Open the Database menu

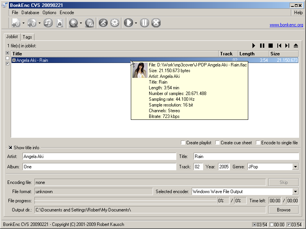[x=30, y=13]
